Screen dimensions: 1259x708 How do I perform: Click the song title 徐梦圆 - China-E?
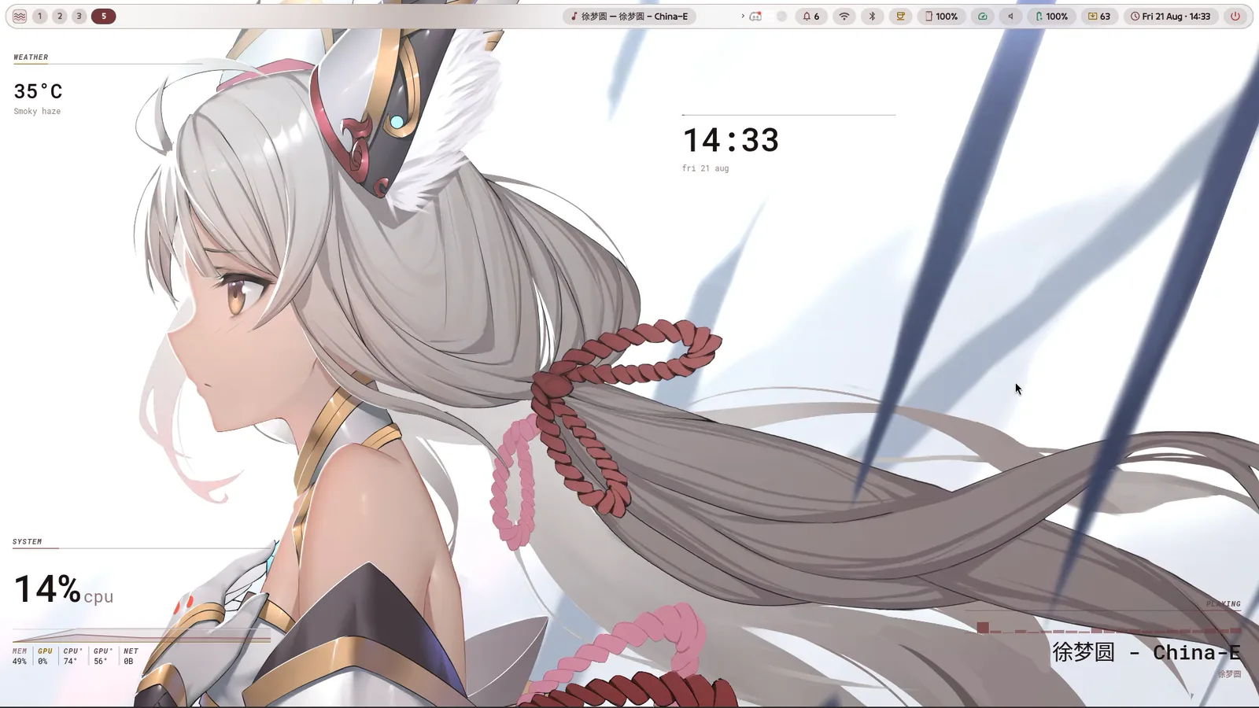point(1146,653)
